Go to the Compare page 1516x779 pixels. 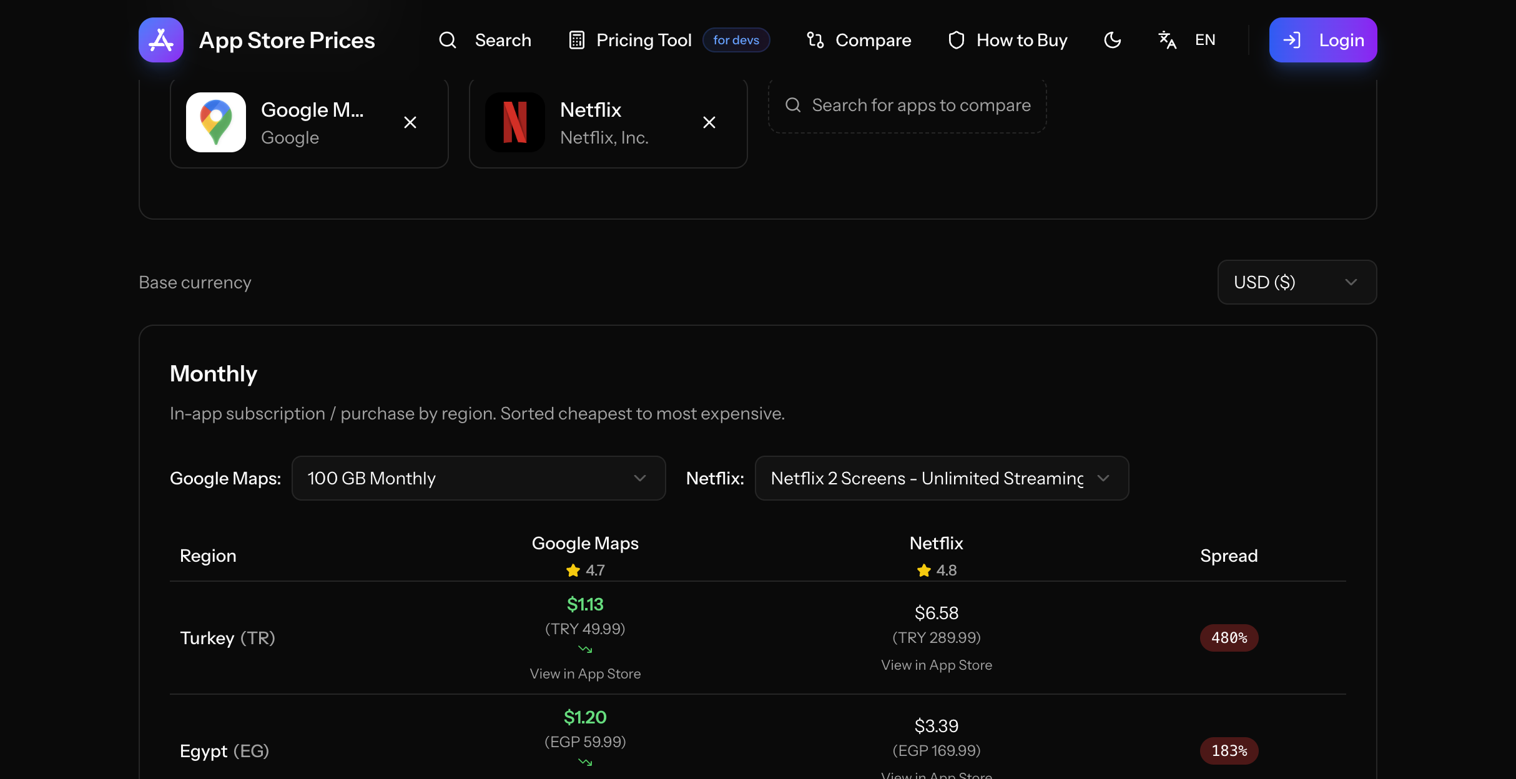(859, 40)
